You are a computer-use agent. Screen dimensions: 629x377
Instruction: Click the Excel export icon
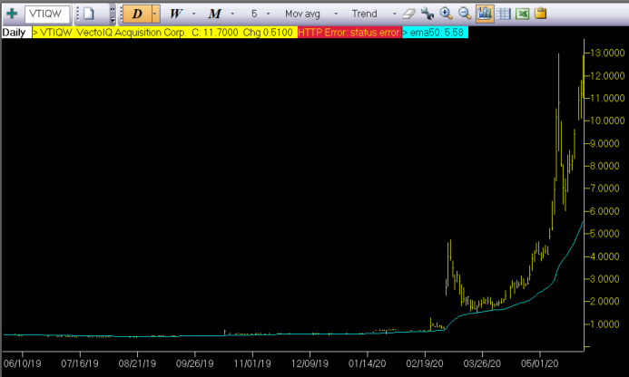pyautogui.click(x=522, y=14)
